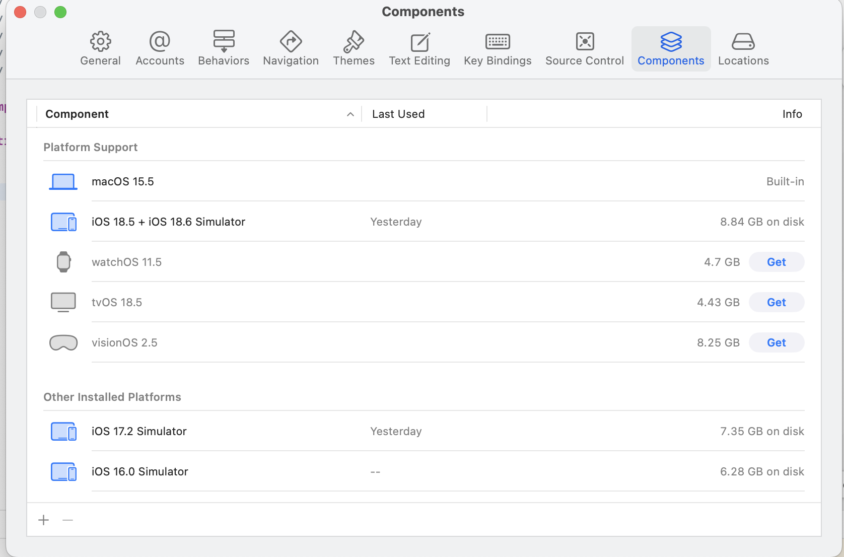Click the Platform Support section heading

(91, 147)
